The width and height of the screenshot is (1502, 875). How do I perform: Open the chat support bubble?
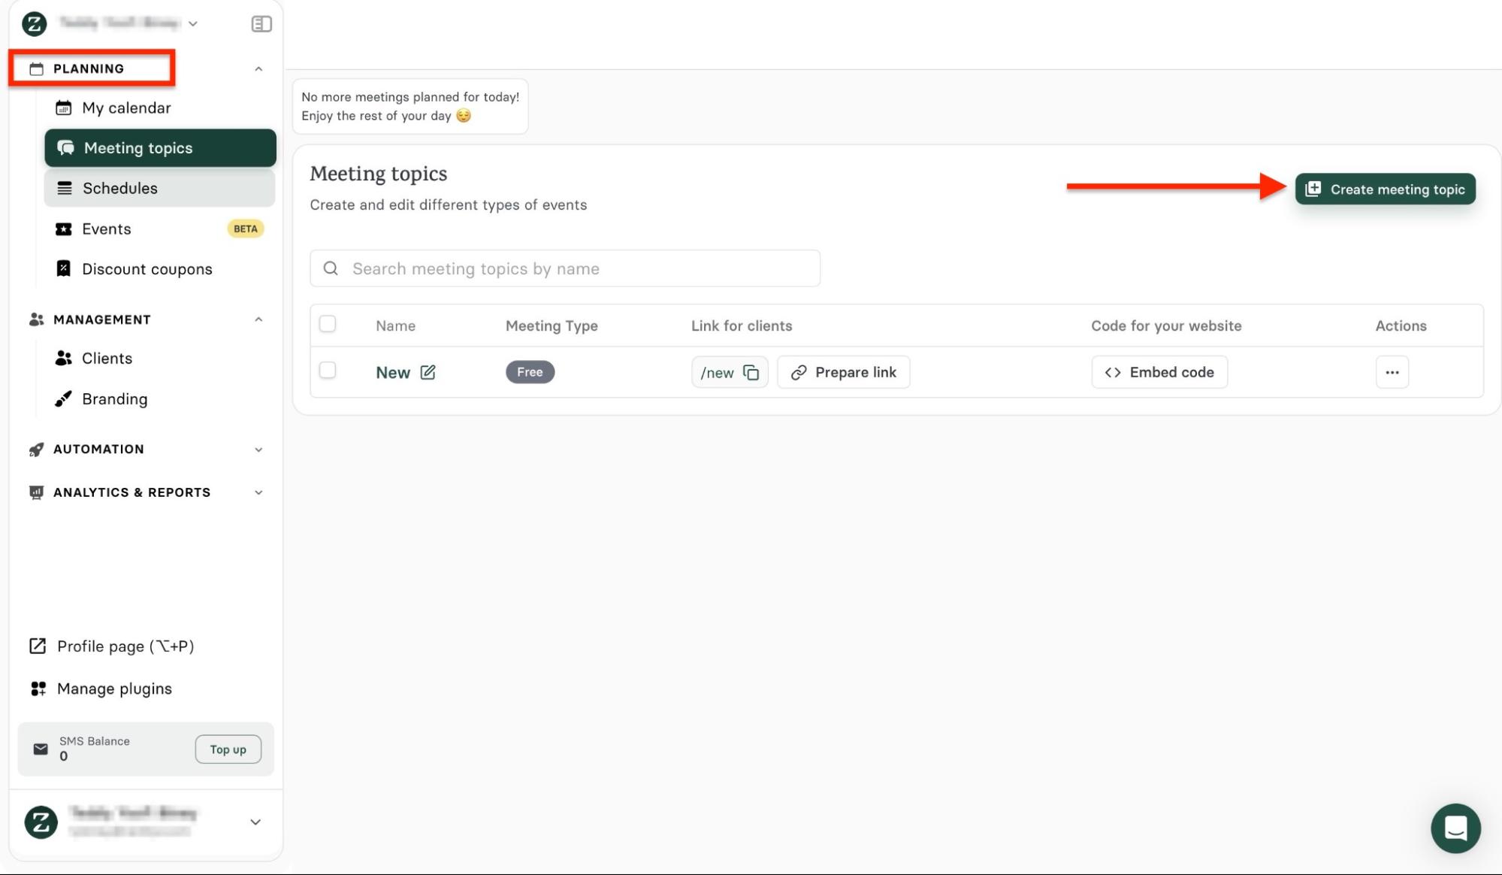point(1455,828)
